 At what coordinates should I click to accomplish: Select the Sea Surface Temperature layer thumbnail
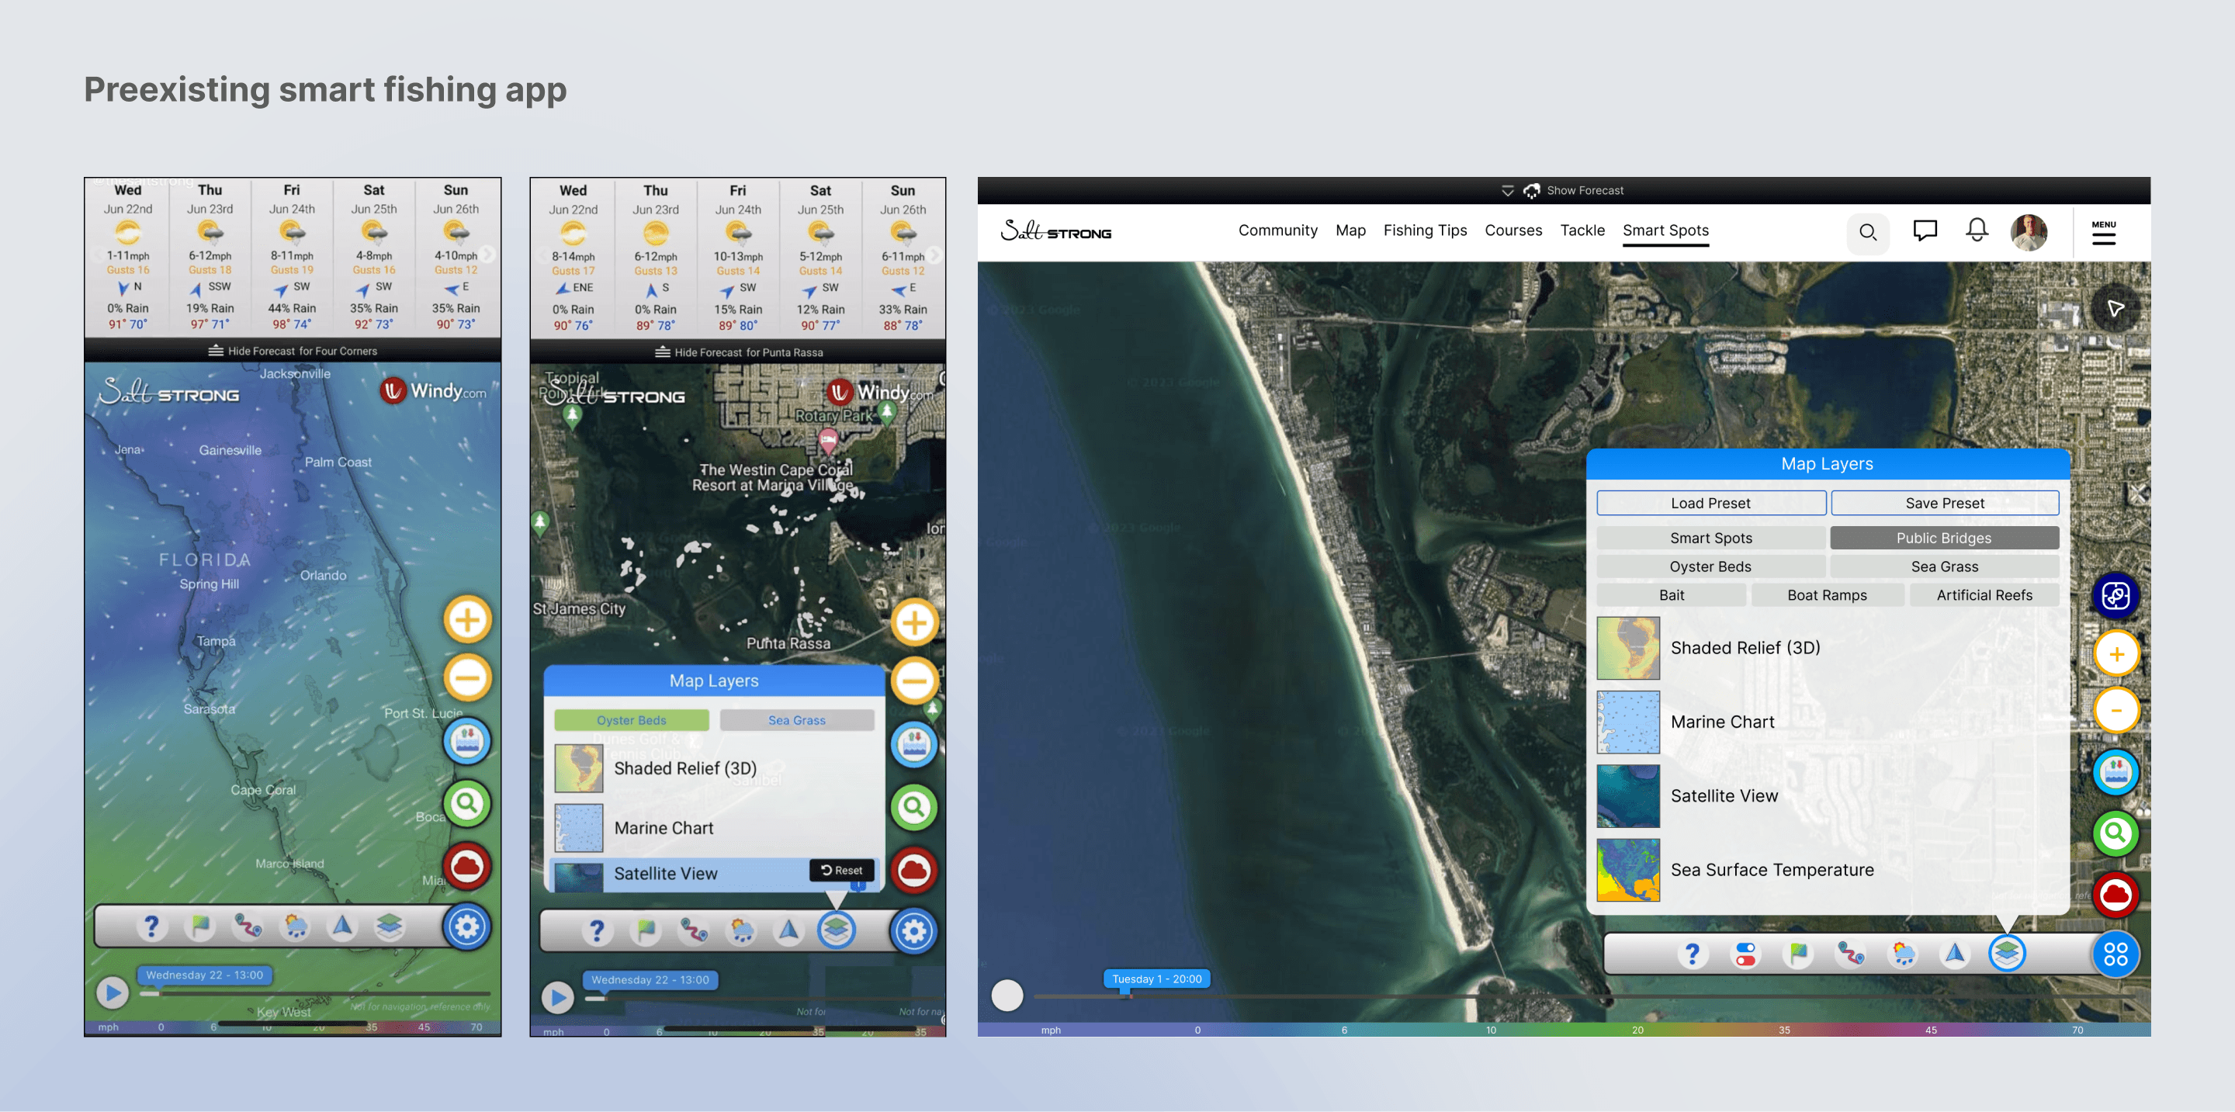click(x=1627, y=870)
